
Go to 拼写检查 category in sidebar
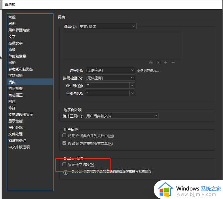click(x=30, y=89)
